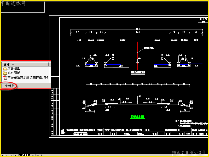
Task: Sort files by the 名称 column header
Action: pyautogui.click(x=25, y=64)
